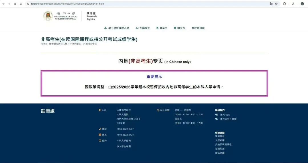Image resolution: width=308 pixels, height=163 pixels.
Task: Click the question icon beside 查詢
Action: pos(100,140)
